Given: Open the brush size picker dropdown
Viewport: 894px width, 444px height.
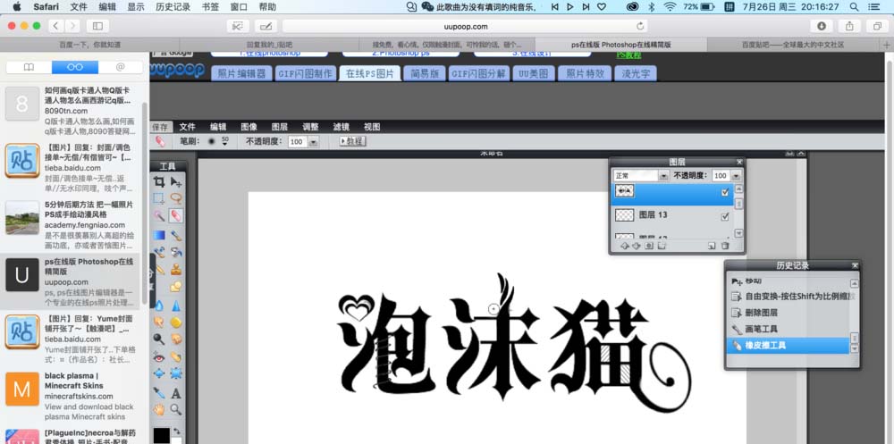Looking at the screenshot, I should [224, 141].
